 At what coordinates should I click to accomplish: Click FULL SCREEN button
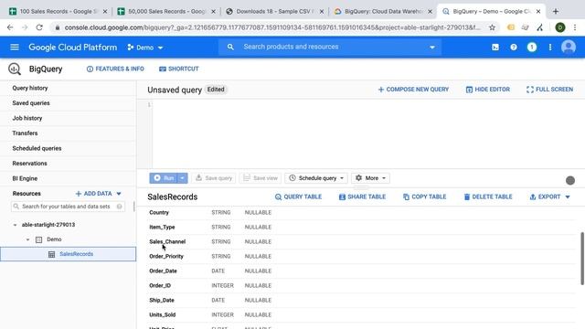pos(549,90)
